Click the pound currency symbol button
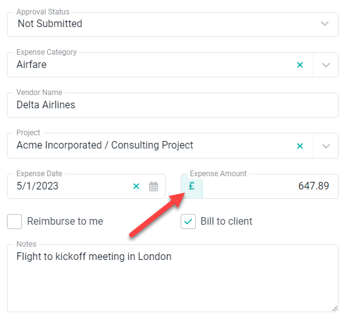Viewport: 350px width, 321px height. tap(192, 186)
